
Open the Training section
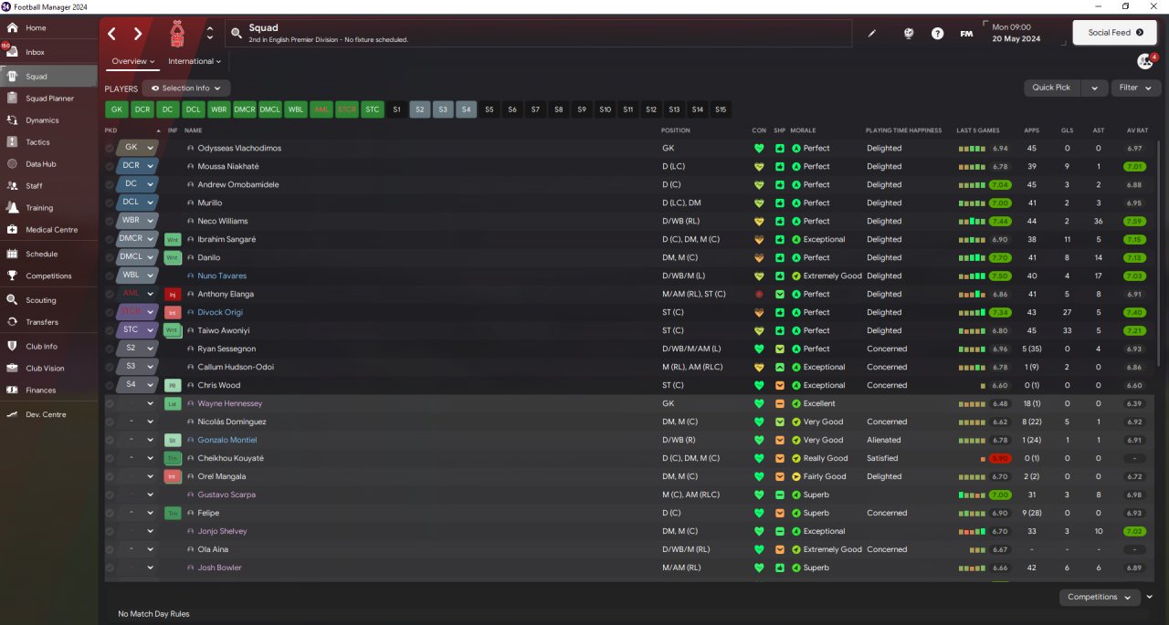click(x=39, y=208)
